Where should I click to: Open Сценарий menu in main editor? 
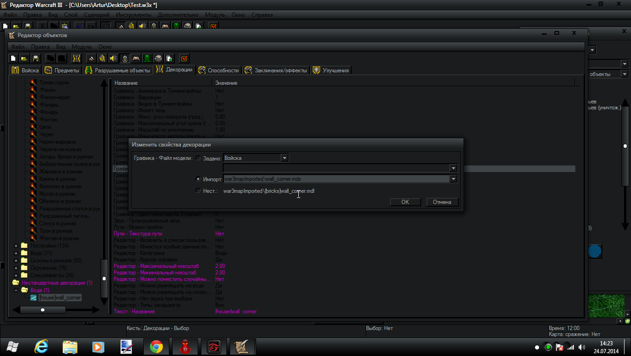pyautogui.click(x=97, y=15)
